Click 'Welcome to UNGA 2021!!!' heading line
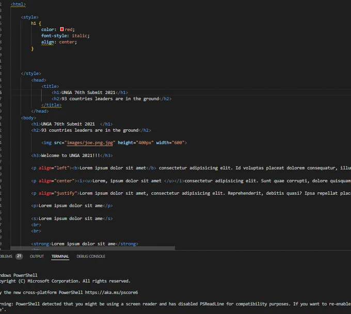This screenshot has width=351, height=314. (x=72, y=155)
